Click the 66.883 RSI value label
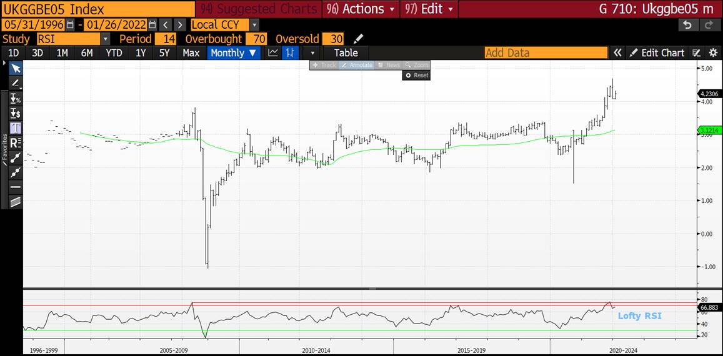The image size is (723, 356). pyautogui.click(x=710, y=307)
